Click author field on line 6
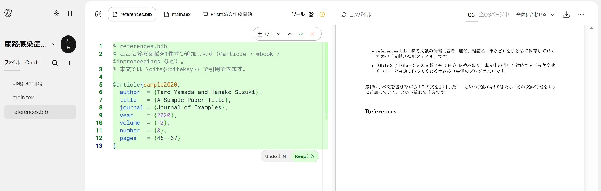 (x=130, y=92)
